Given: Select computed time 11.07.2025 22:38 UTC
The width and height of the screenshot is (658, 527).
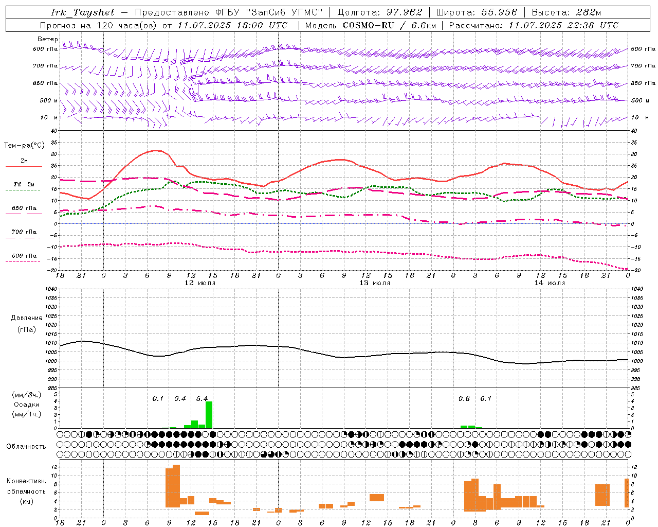Looking at the screenshot, I should (563, 25).
